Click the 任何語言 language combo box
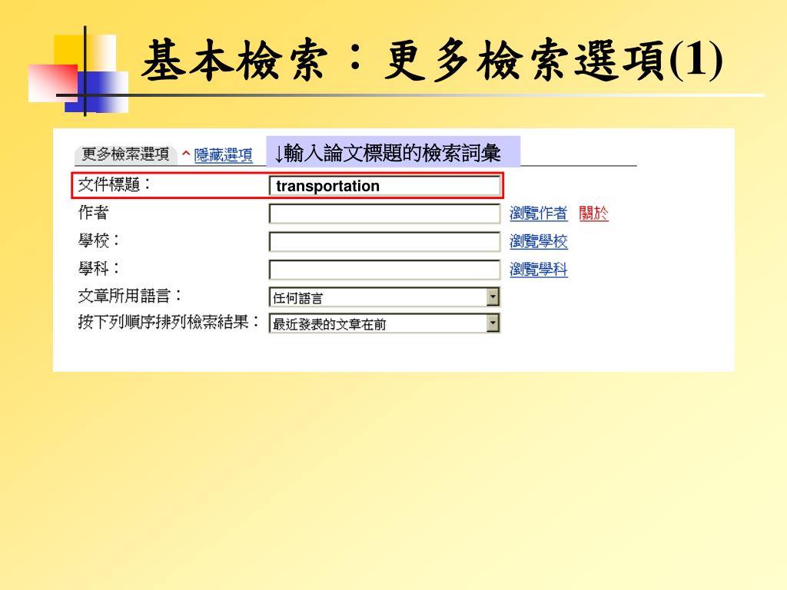Viewport: 787px width, 590px height. (x=384, y=297)
